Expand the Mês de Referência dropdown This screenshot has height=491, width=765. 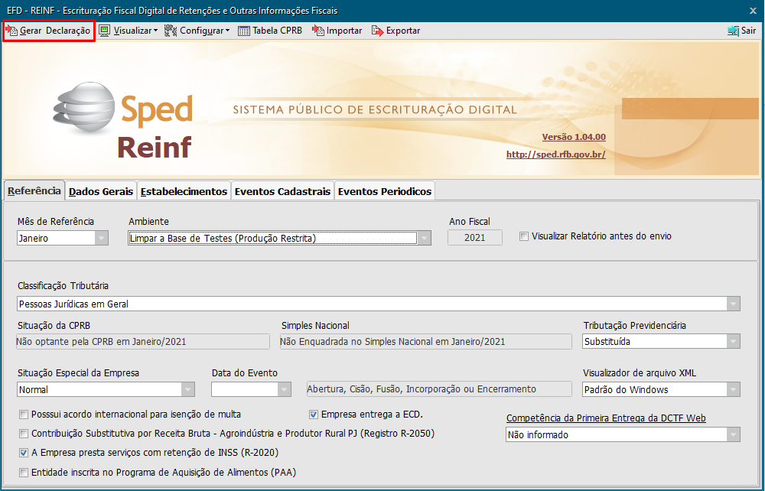point(102,238)
